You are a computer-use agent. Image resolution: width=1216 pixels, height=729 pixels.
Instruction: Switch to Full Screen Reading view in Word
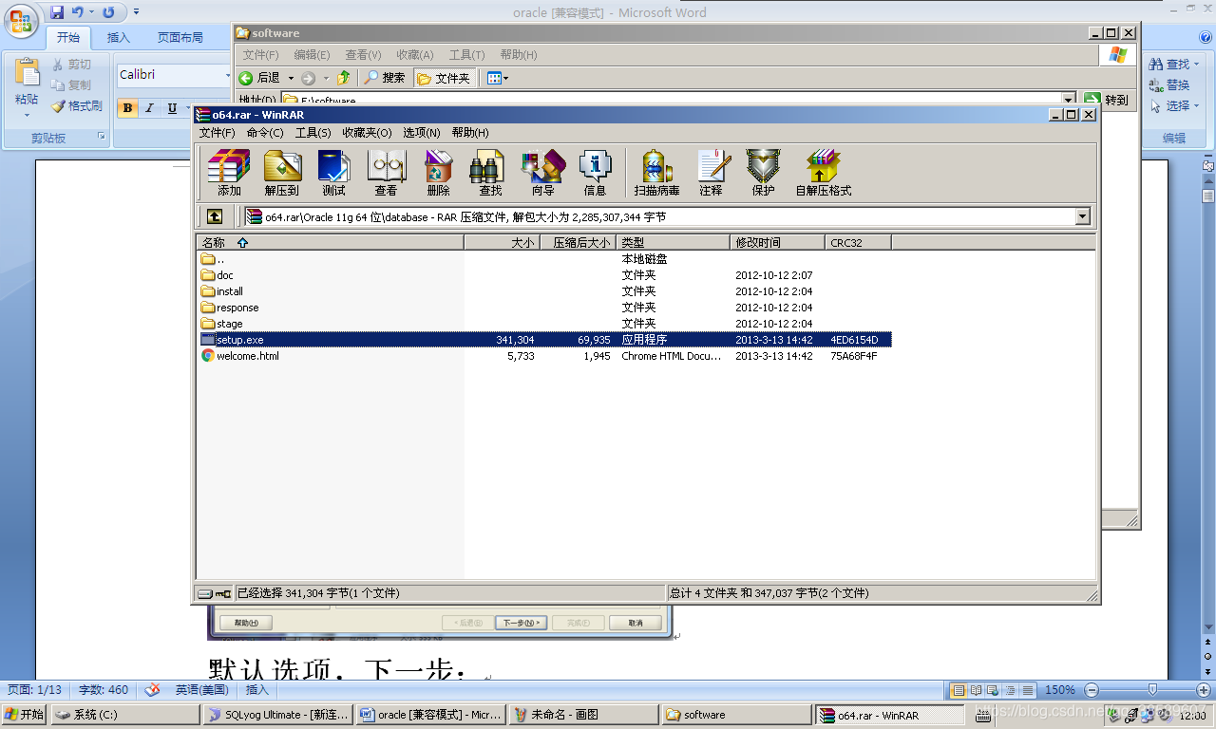[x=976, y=690]
